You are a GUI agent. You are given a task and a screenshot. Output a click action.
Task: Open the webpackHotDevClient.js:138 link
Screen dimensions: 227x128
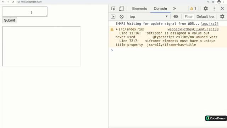point(193,29)
